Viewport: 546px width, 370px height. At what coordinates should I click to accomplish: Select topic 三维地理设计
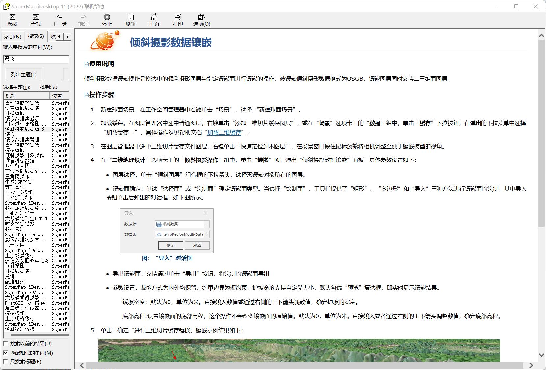point(20,213)
